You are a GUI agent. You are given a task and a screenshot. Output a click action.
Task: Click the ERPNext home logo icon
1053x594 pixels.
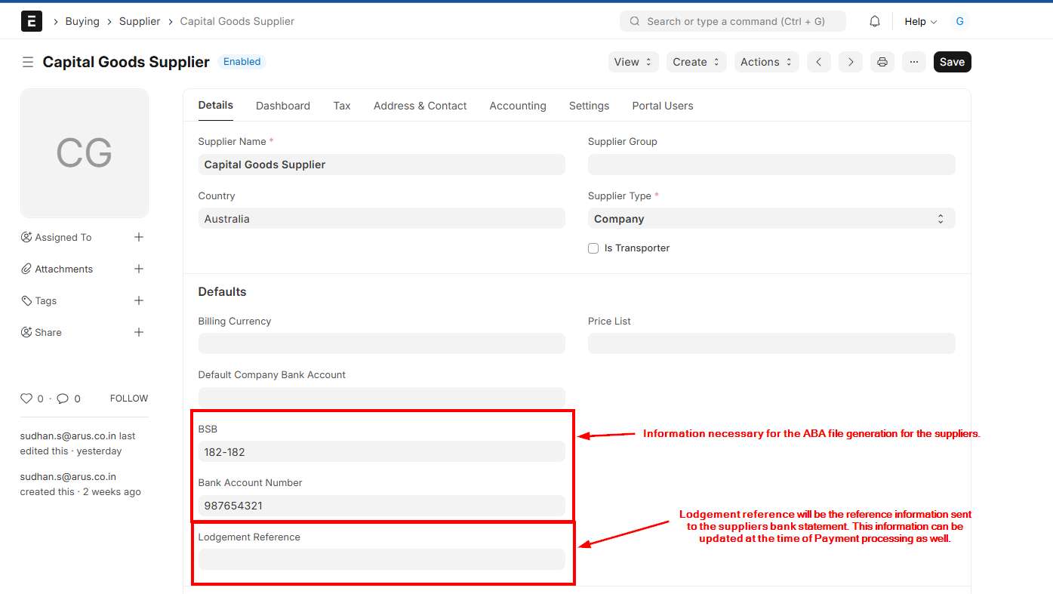click(31, 21)
